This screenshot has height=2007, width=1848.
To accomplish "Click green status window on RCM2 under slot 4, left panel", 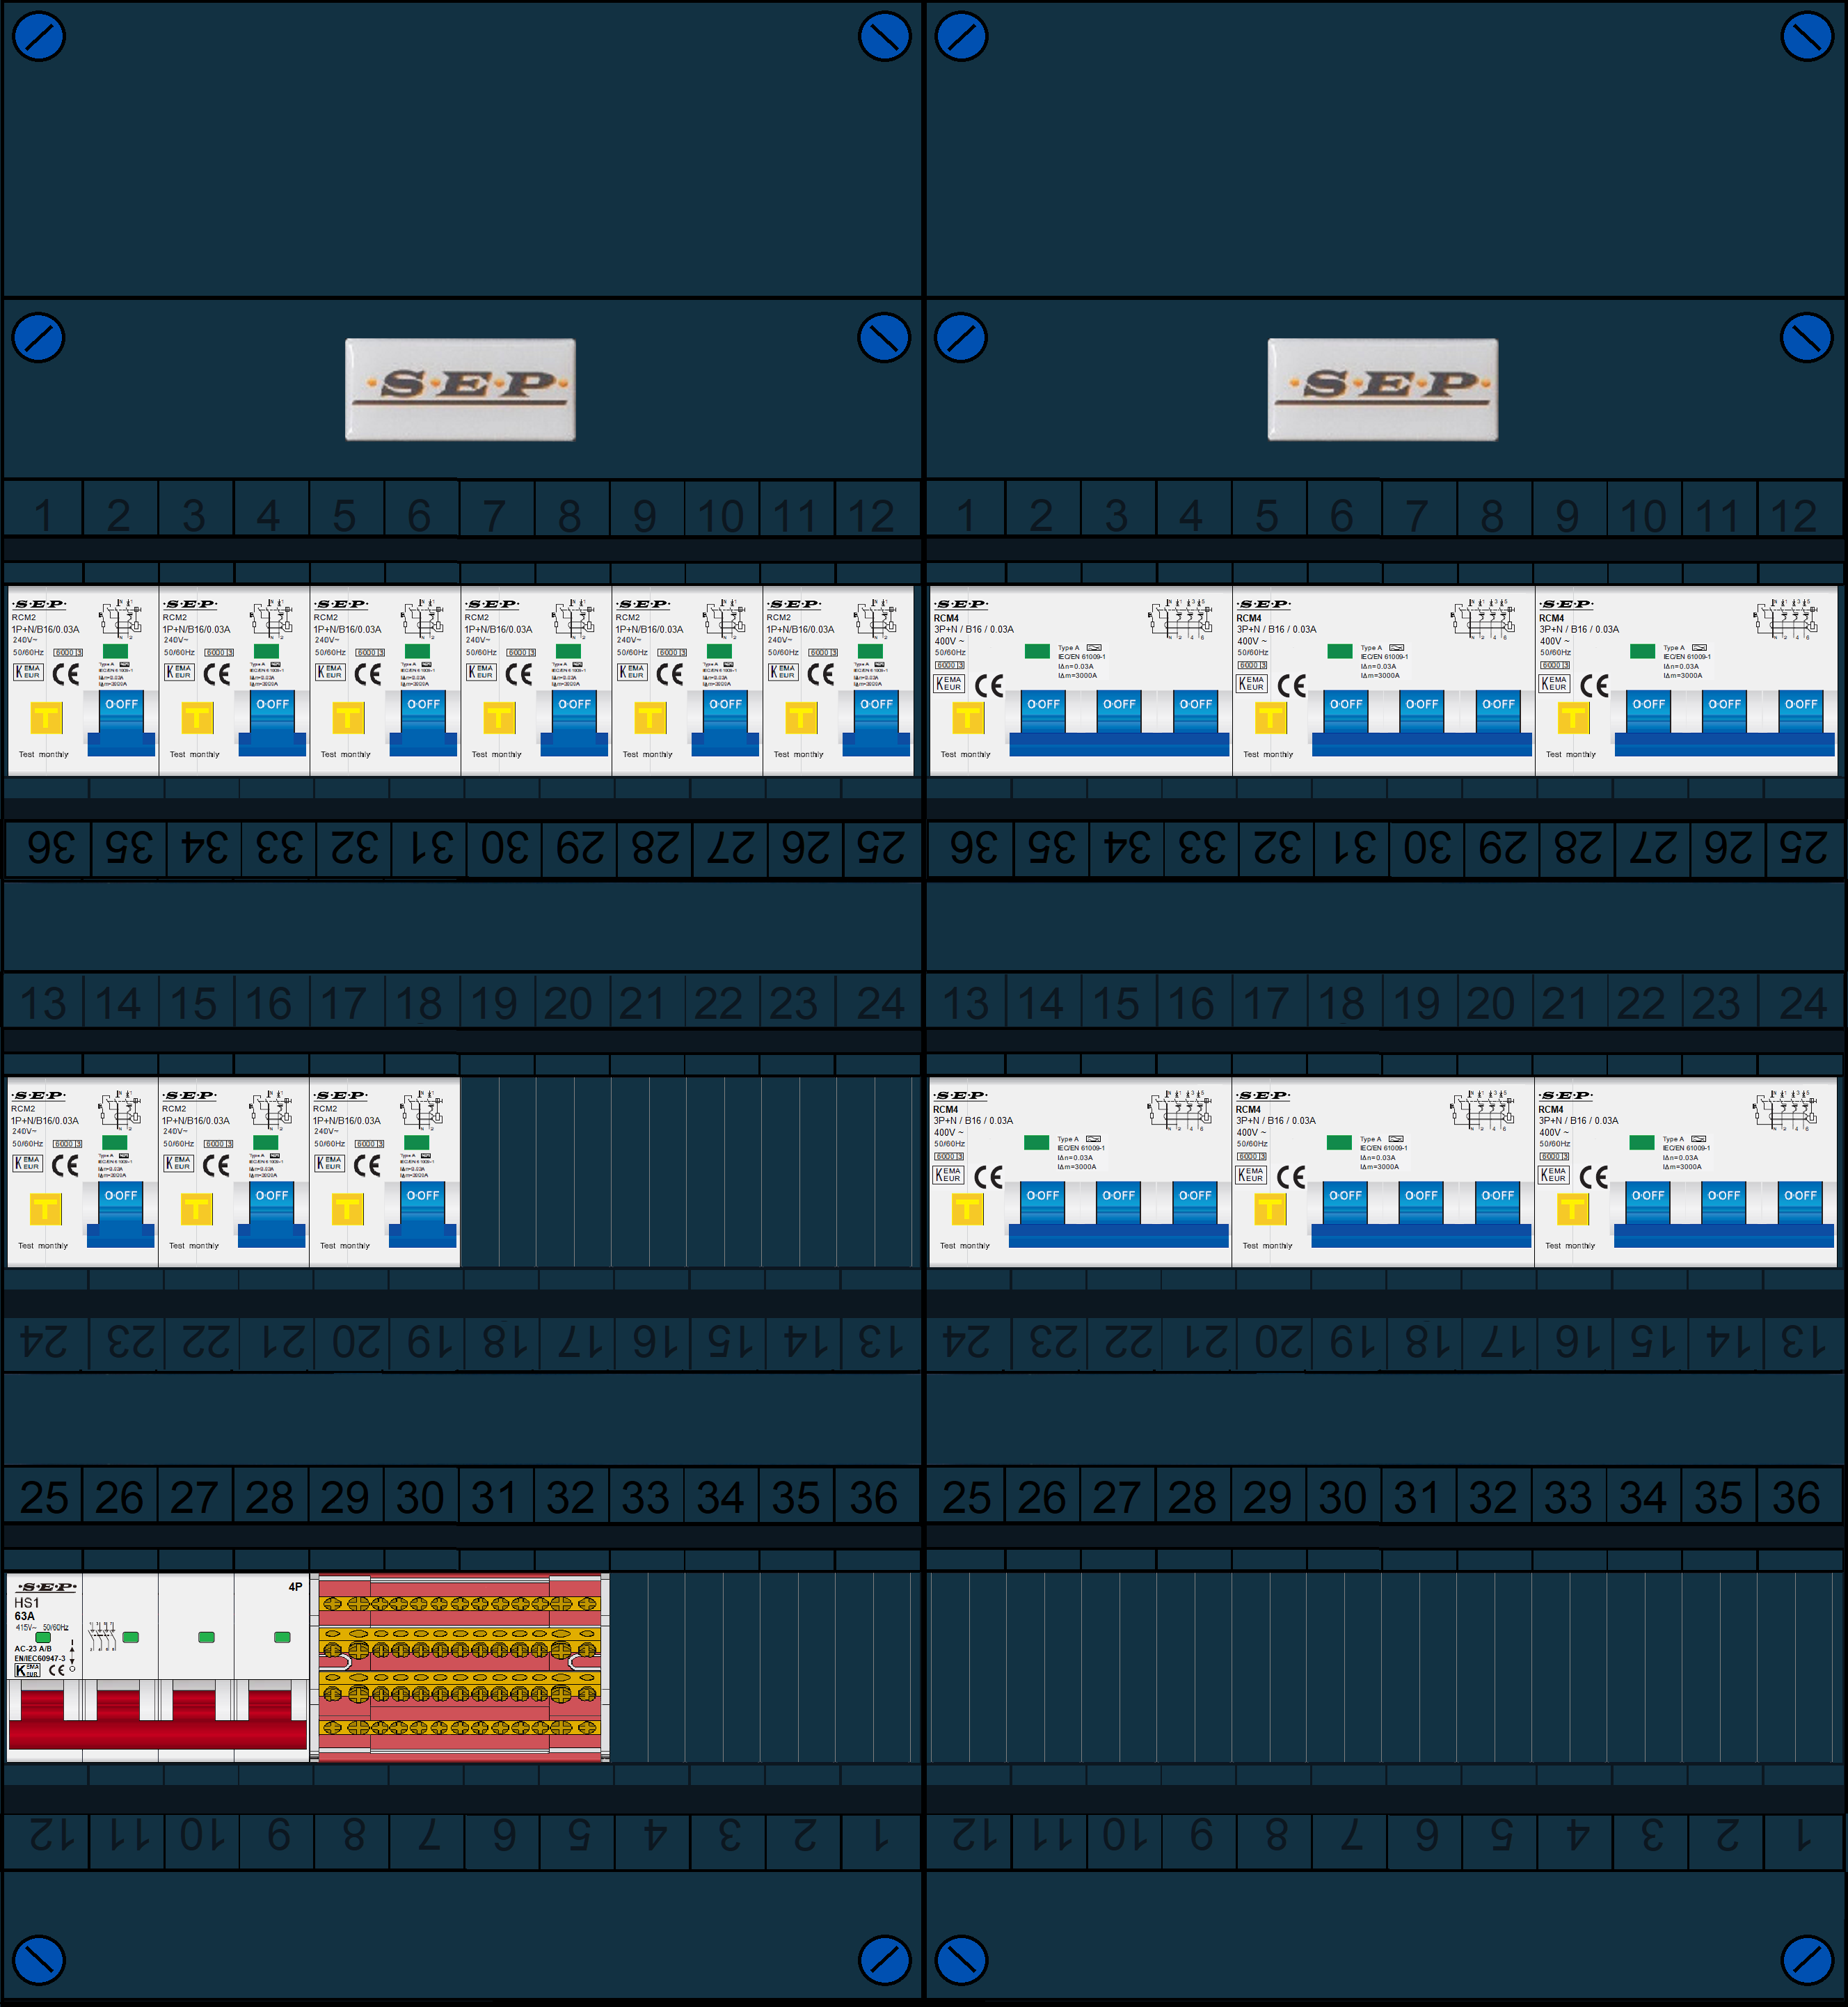I will click(266, 651).
